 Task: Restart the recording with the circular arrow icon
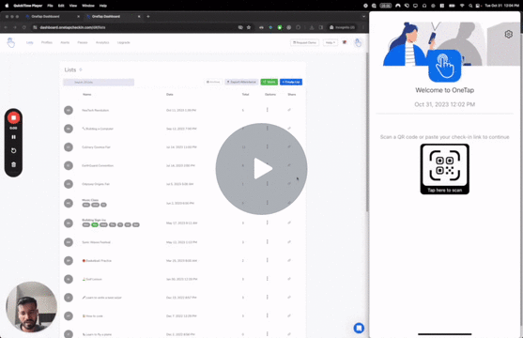click(13, 151)
